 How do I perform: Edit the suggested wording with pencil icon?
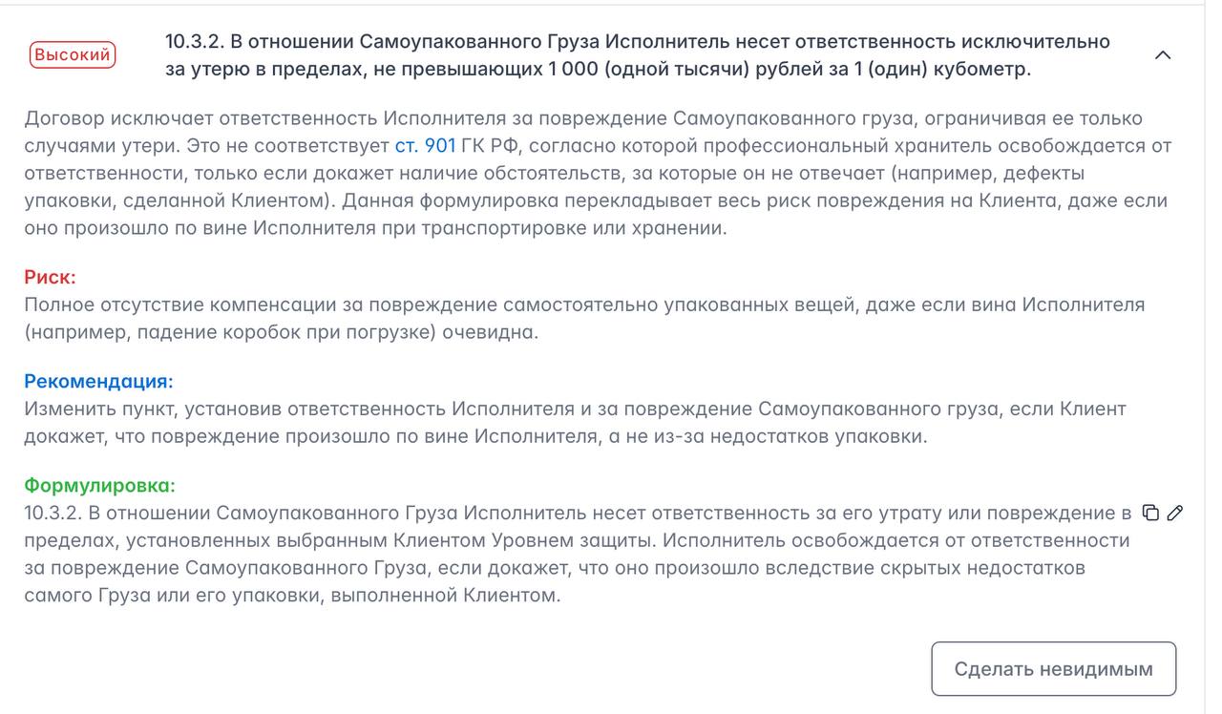(x=1175, y=514)
